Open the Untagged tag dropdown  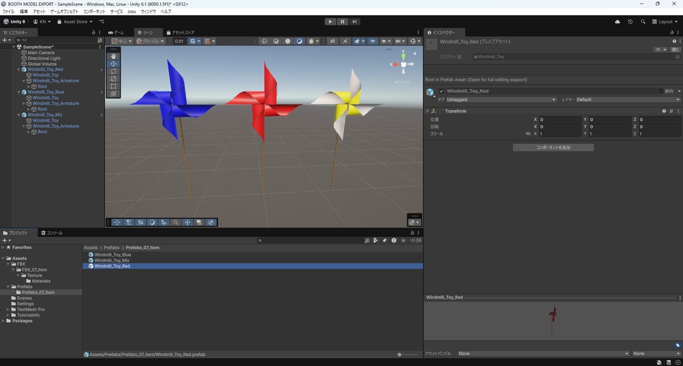[501, 100]
